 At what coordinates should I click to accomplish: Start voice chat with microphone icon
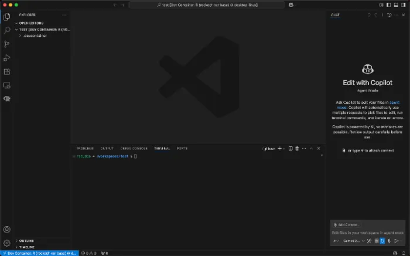[389, 241]
